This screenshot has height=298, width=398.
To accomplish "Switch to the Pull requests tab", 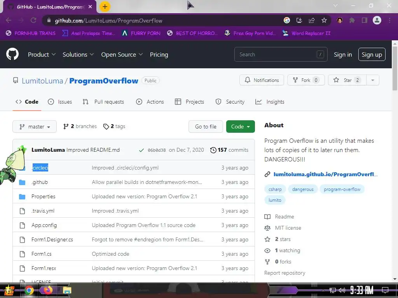I will click(x=103, y=102).
